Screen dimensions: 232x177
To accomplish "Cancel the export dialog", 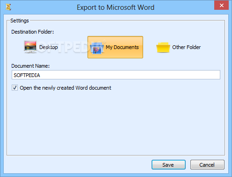I will (207, 165).
